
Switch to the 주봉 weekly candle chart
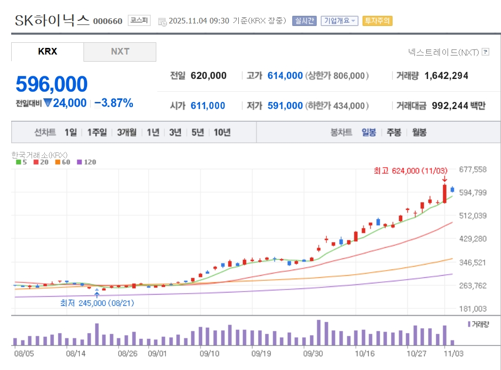(394, 133)
